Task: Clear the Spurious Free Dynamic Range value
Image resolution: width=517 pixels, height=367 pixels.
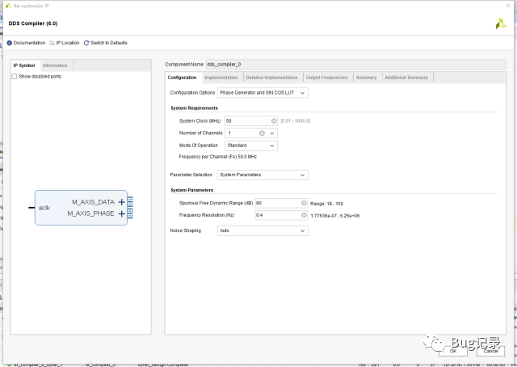Action: point(304,203)
